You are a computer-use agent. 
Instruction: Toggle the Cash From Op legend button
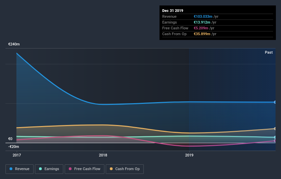[125, 169]
